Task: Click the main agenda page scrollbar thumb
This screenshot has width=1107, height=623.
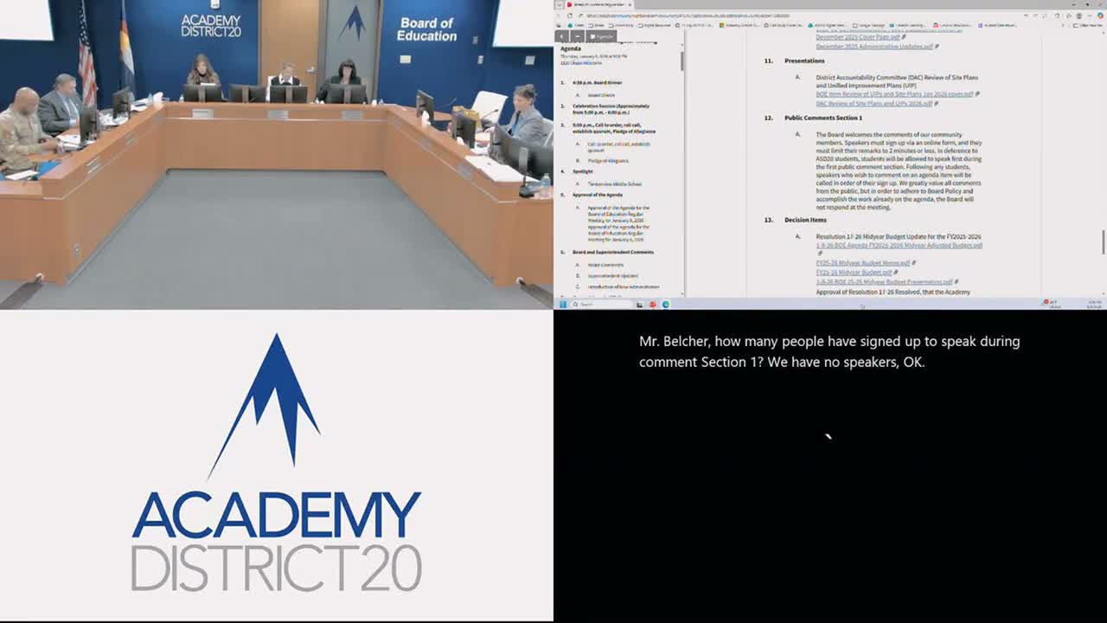Action: (1103, 243)
